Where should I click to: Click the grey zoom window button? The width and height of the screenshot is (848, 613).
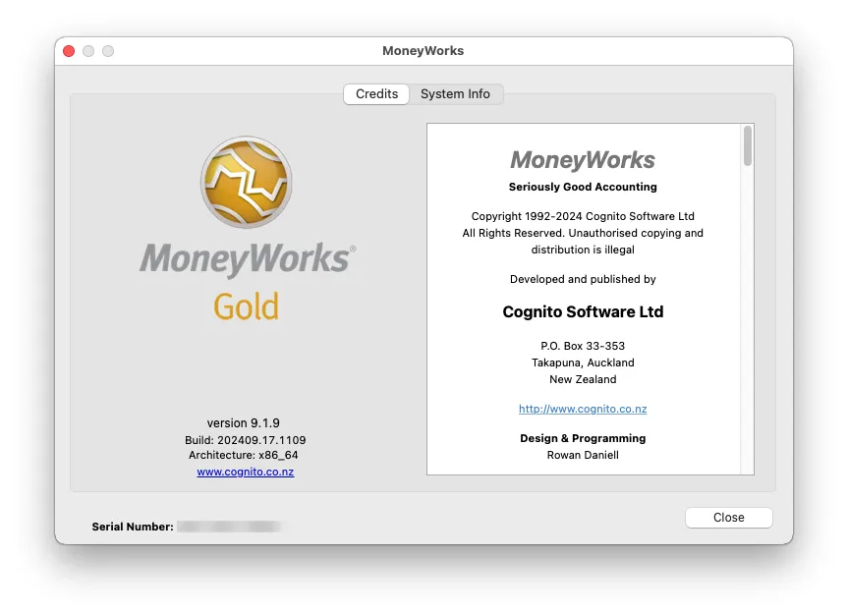pyautogui.click(x=108, y=51)
